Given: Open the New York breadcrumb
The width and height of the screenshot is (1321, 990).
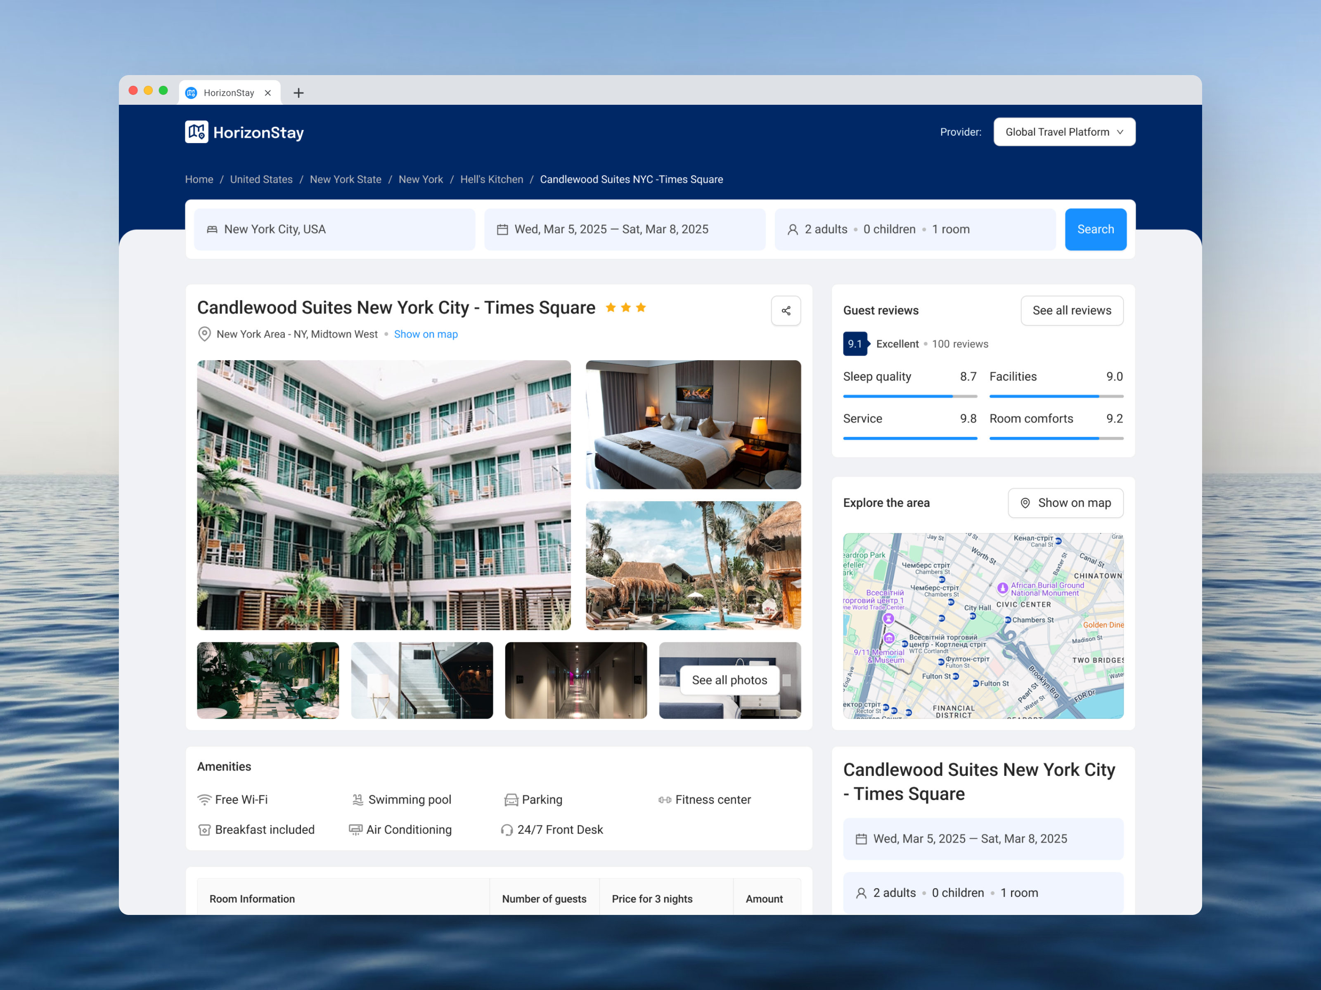Looking at the screenshot, I should point(420,179).
